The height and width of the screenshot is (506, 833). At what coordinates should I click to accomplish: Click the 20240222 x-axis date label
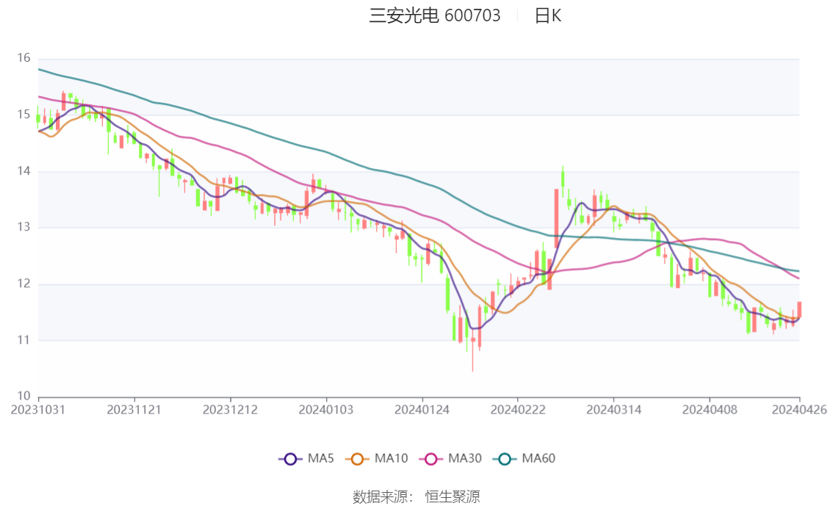518,410
